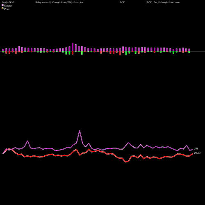Select the Price legend label
The height and width of the screenshot is (205, 205).
pos(7,9)
